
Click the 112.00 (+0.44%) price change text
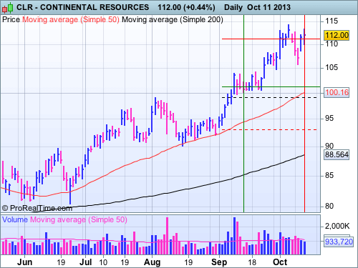click(186, 7)
